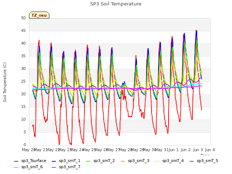Click the Jun 4 x-axis date label
The height and width of the screenshot is (174, 232).
pyautogui.click(x=210, y=150)
